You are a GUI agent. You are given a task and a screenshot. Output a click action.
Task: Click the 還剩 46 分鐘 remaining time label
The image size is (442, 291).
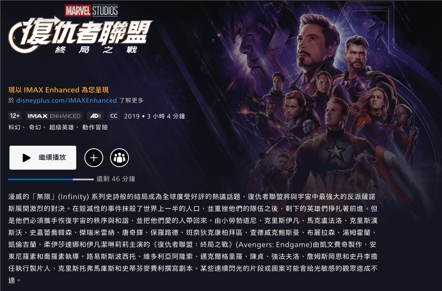[116, 179]
